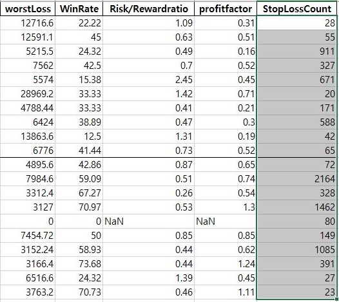Viewport: 339px width, 302px height.
Task: Click the Risk/Rewardratio cell 1.42
Action: [x=148, y=94]
